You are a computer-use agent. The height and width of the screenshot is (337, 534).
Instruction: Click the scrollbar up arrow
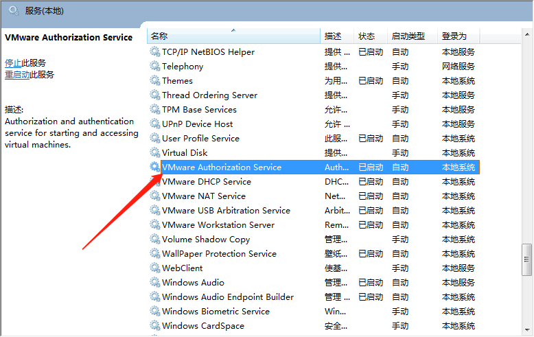tap(527, 34)
